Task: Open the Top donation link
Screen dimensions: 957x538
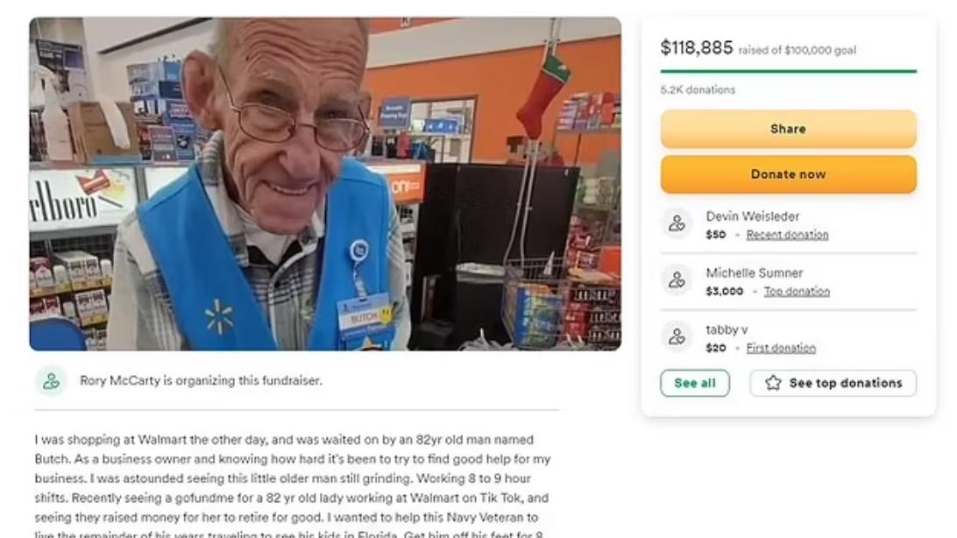Action: (x=797, y=292)
